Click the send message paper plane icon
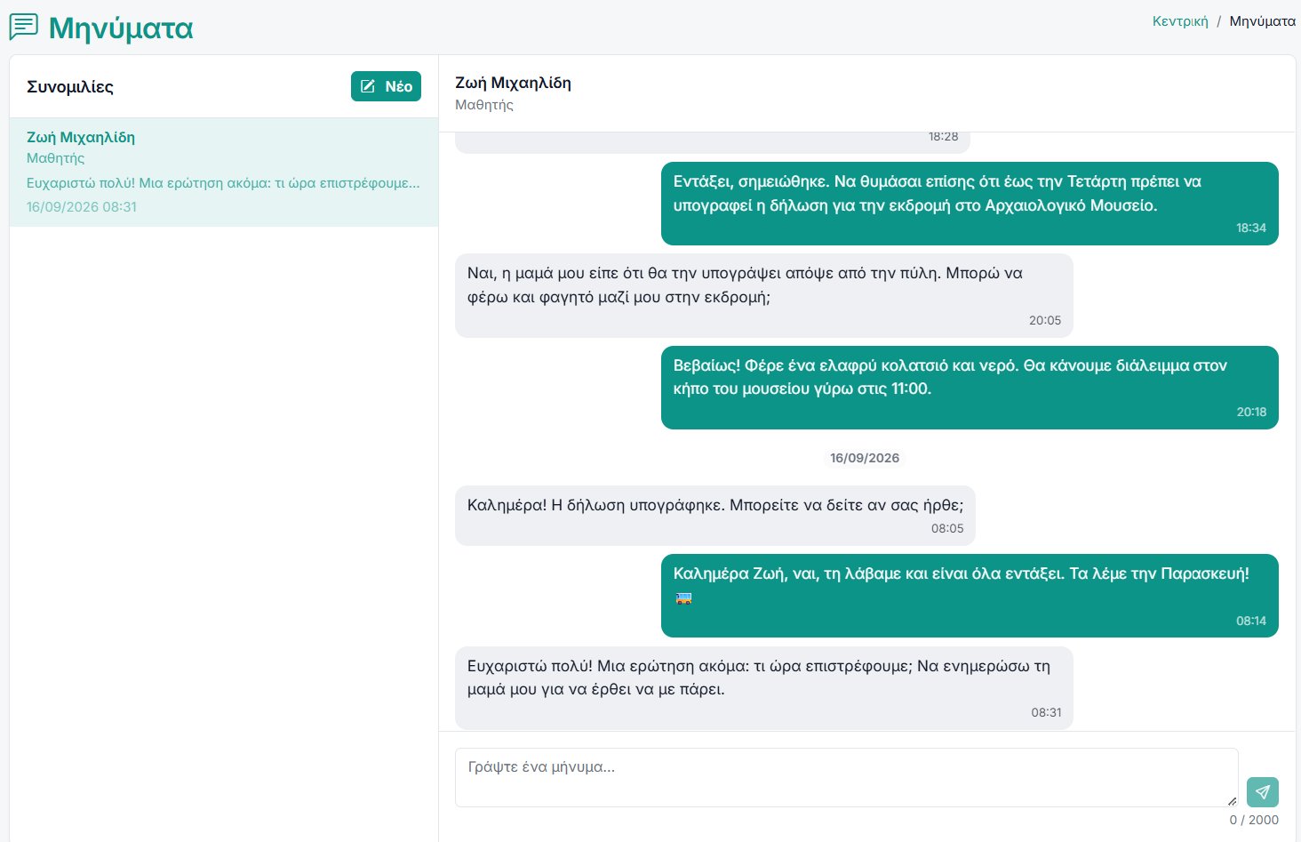This screenshot has width=1301, height=842. (1262, 791)
